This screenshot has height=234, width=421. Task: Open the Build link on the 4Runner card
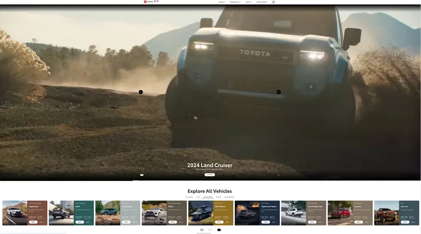pos(413,222)
